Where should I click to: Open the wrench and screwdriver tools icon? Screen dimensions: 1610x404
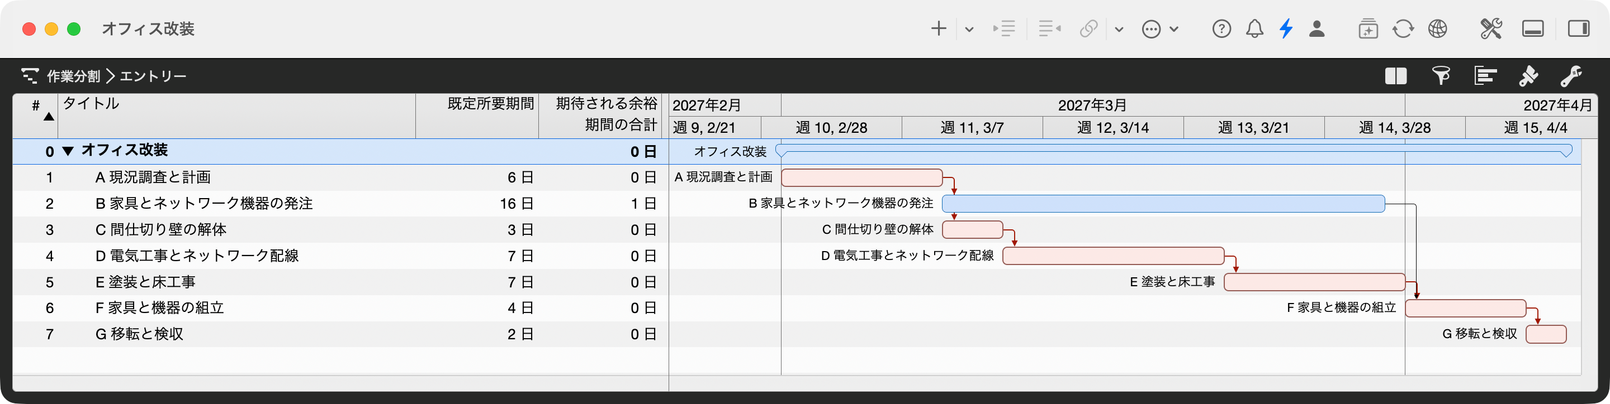pos(1490,28)
